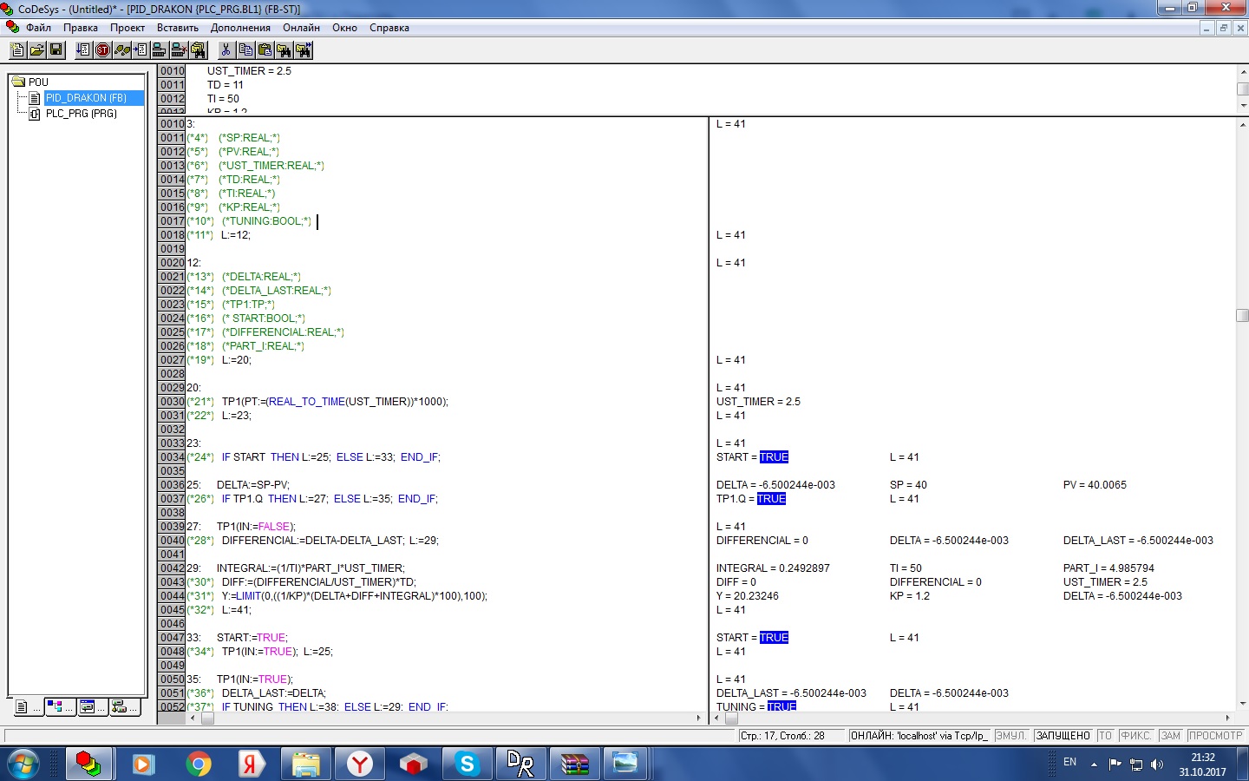
Task: Open Skype from the Windows taskbar
Action: coord(468,764)
